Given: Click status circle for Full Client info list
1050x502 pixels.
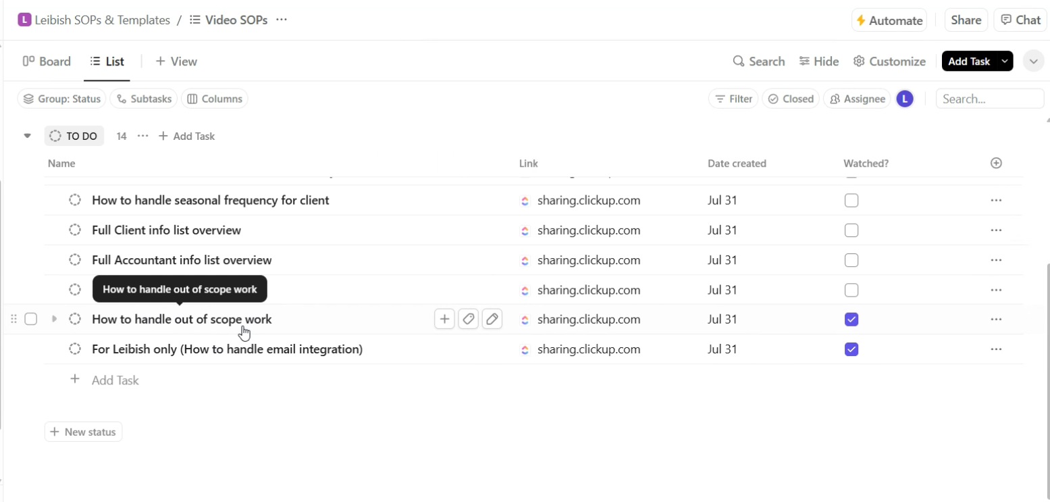Looking at the screenshot, I should pyautogui.click(x=75, y=230).
